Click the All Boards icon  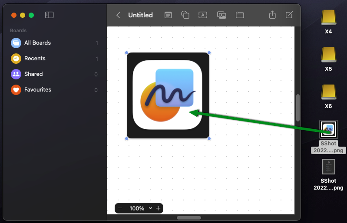(x=16, y=43)
